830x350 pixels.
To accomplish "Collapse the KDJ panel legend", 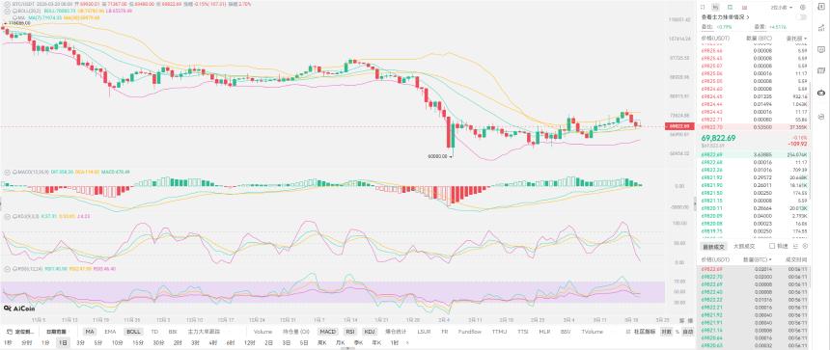I will point(7,217).
